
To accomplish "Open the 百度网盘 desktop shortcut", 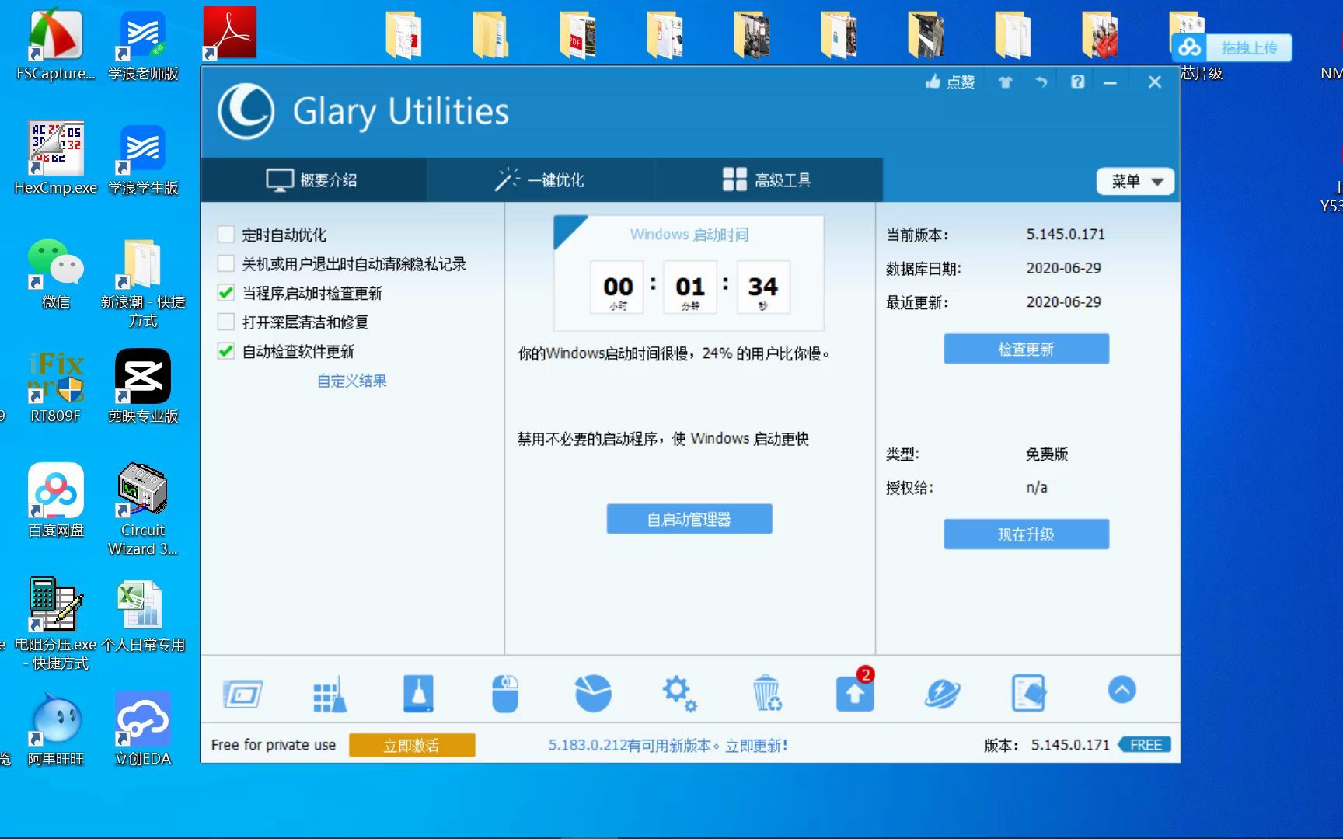I will pyautogui.click(x=55, y=501).
